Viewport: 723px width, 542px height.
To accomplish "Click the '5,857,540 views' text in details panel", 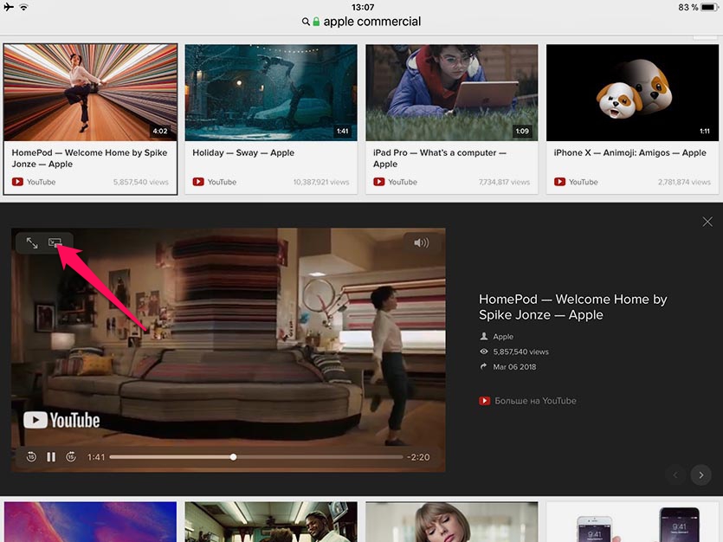I will (x=520, y=352).
